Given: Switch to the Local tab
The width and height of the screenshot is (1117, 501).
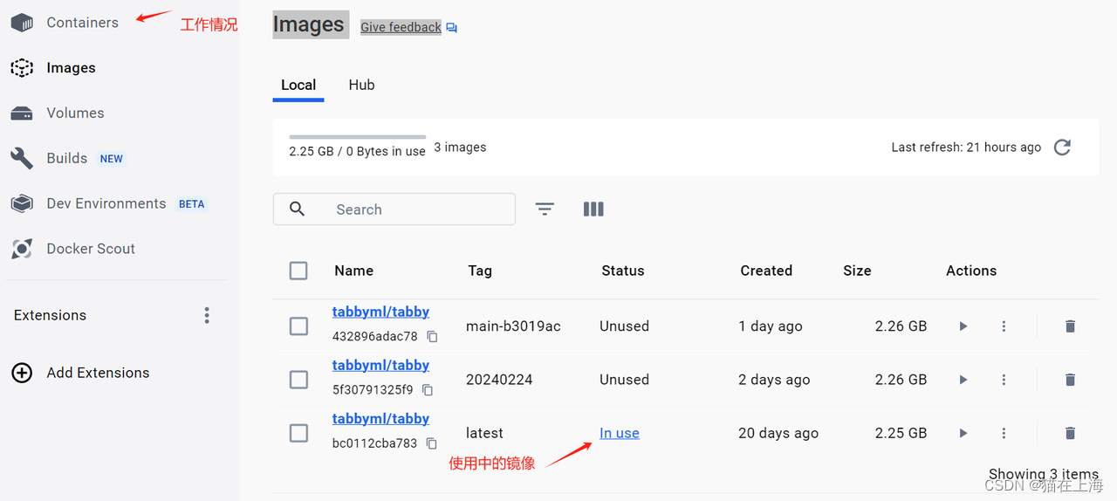Looking at the screenshot, I should 298,86.
